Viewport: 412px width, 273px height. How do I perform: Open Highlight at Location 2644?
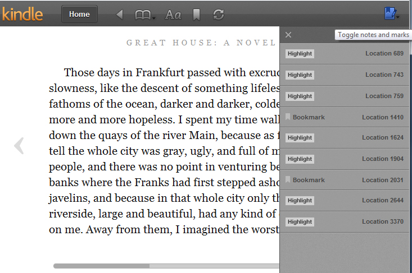(x=345, y=201)
